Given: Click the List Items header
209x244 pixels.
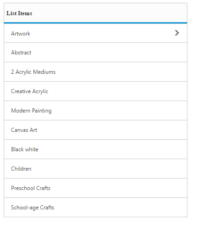Looking at the screenshot, I should 19,13.
